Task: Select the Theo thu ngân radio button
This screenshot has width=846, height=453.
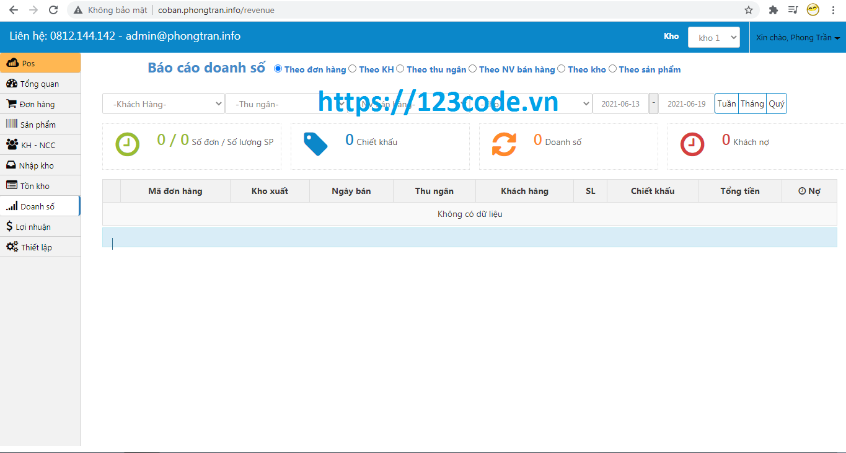Action: pos(400,69)
